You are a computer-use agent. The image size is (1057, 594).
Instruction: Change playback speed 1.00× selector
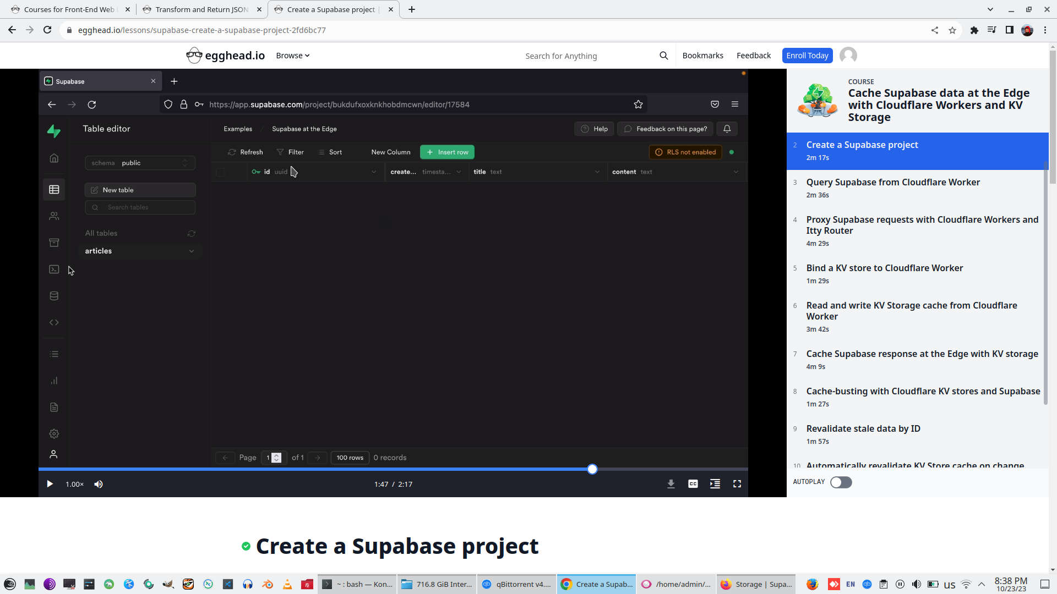point(75,484)
